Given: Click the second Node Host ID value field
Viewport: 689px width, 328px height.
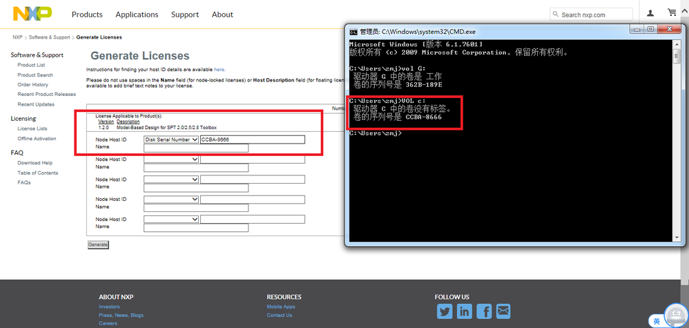Looking at the screenshot, I should click(253, 159).
